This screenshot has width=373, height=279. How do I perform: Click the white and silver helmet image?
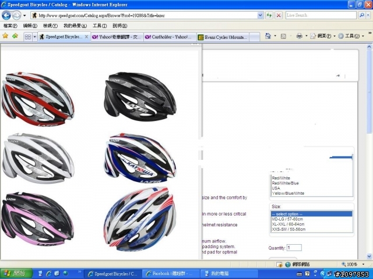(38, 159)
